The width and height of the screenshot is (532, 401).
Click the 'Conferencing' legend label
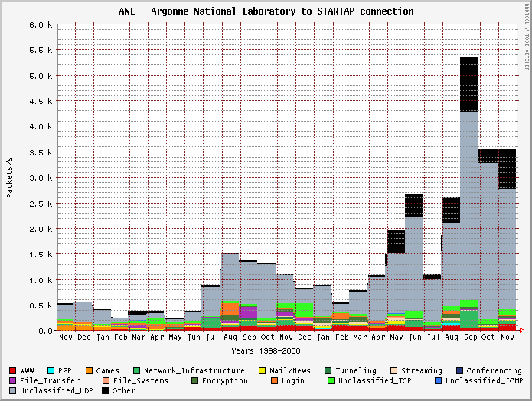494,371
